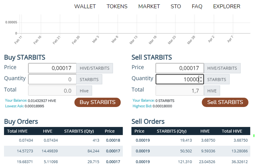Select sell order total 13.28086

[240, 151]
